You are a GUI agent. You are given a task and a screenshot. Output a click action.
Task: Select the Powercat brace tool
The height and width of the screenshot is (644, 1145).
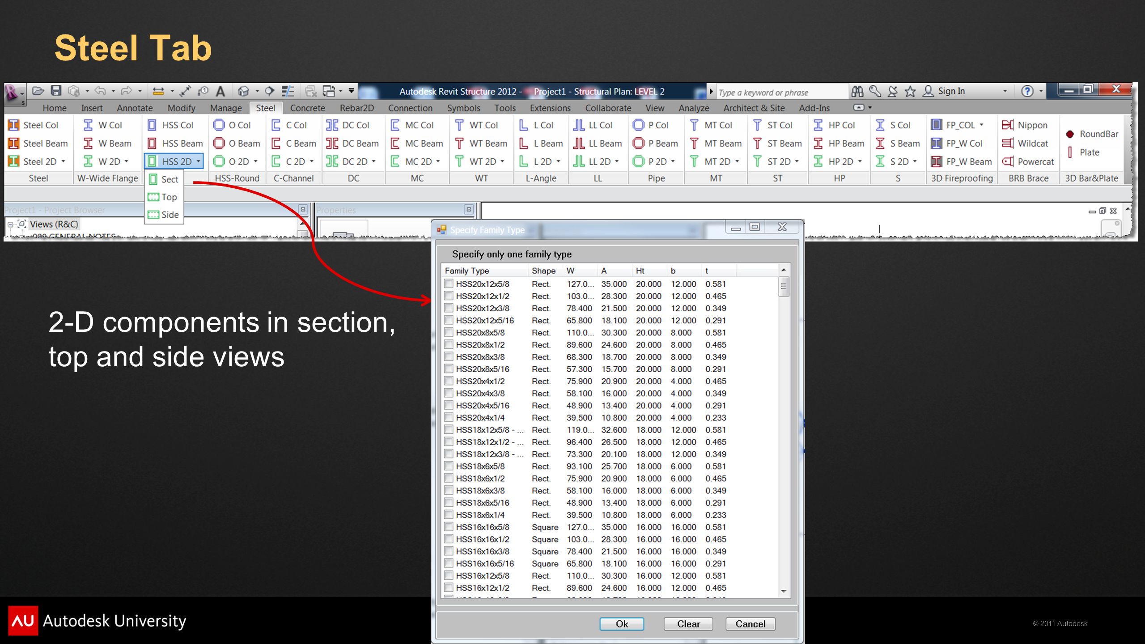pyautogui.click(x=1028, y=161)
